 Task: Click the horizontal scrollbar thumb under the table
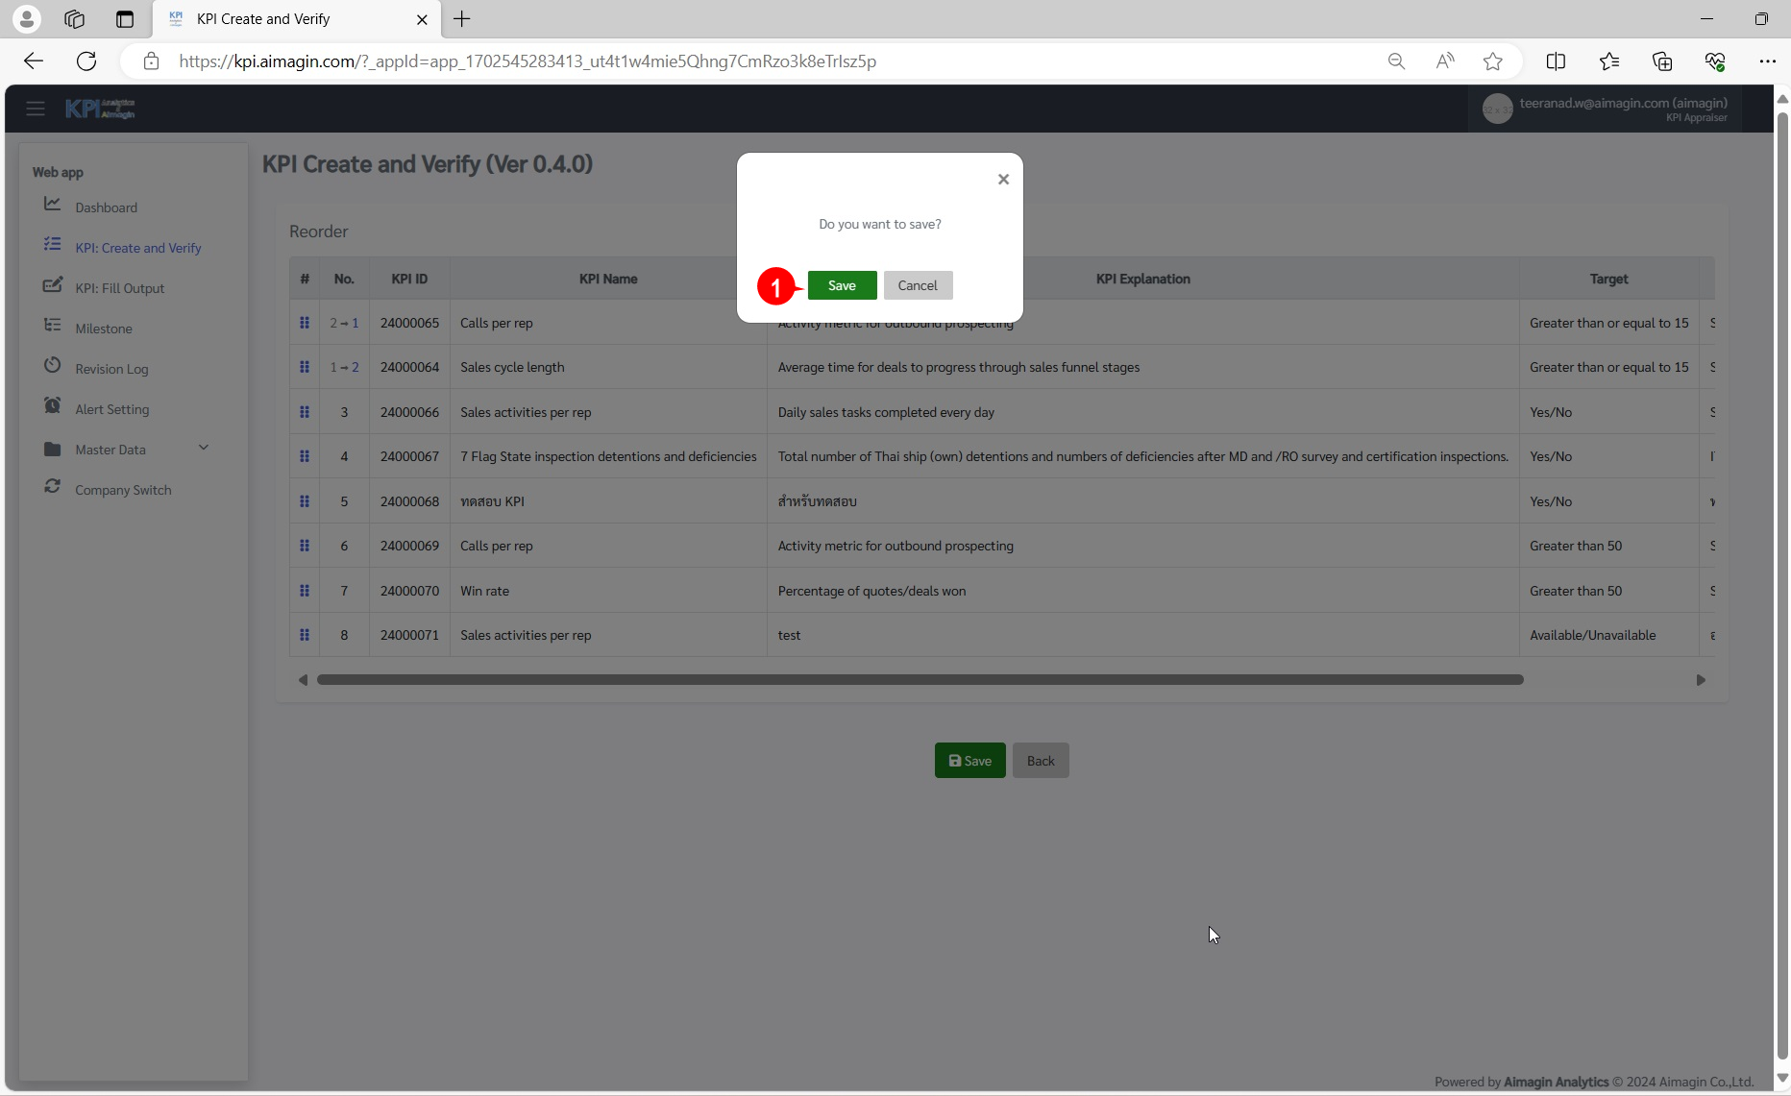pos(920,680)
